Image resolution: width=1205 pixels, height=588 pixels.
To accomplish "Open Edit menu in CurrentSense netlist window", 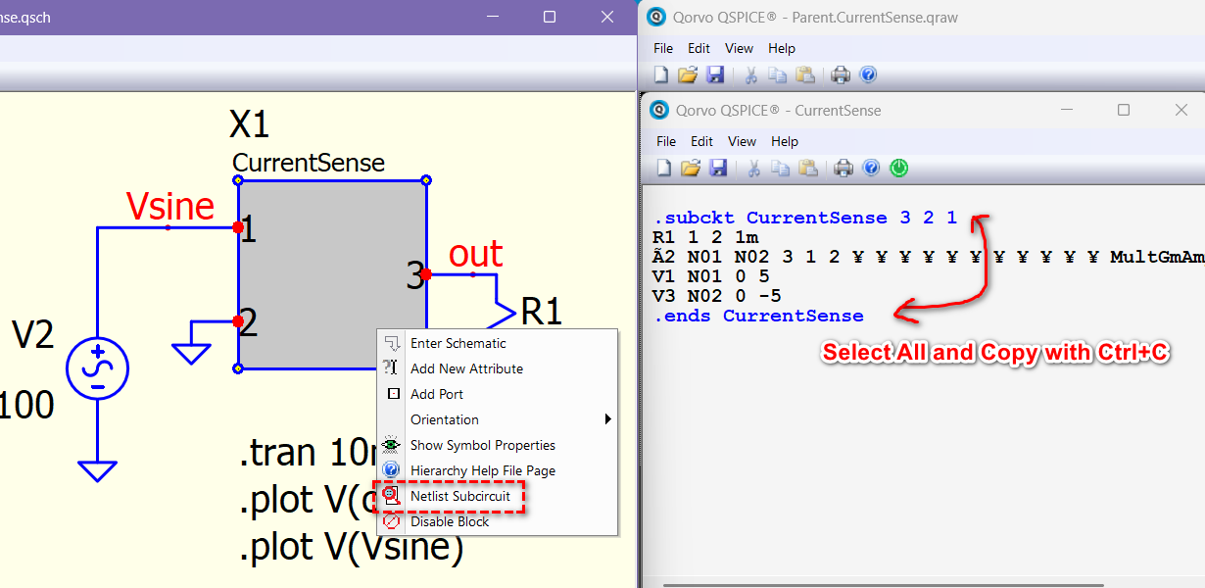I will [701, 141].
